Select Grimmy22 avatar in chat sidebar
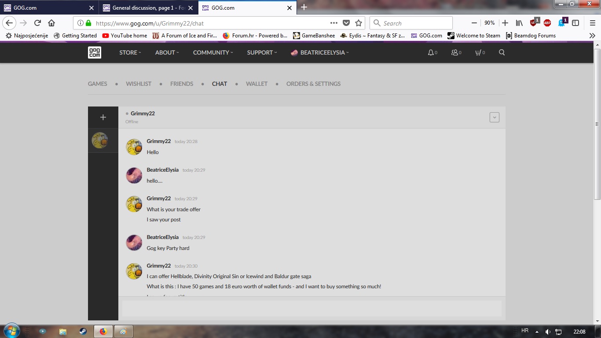 [100, 140]
